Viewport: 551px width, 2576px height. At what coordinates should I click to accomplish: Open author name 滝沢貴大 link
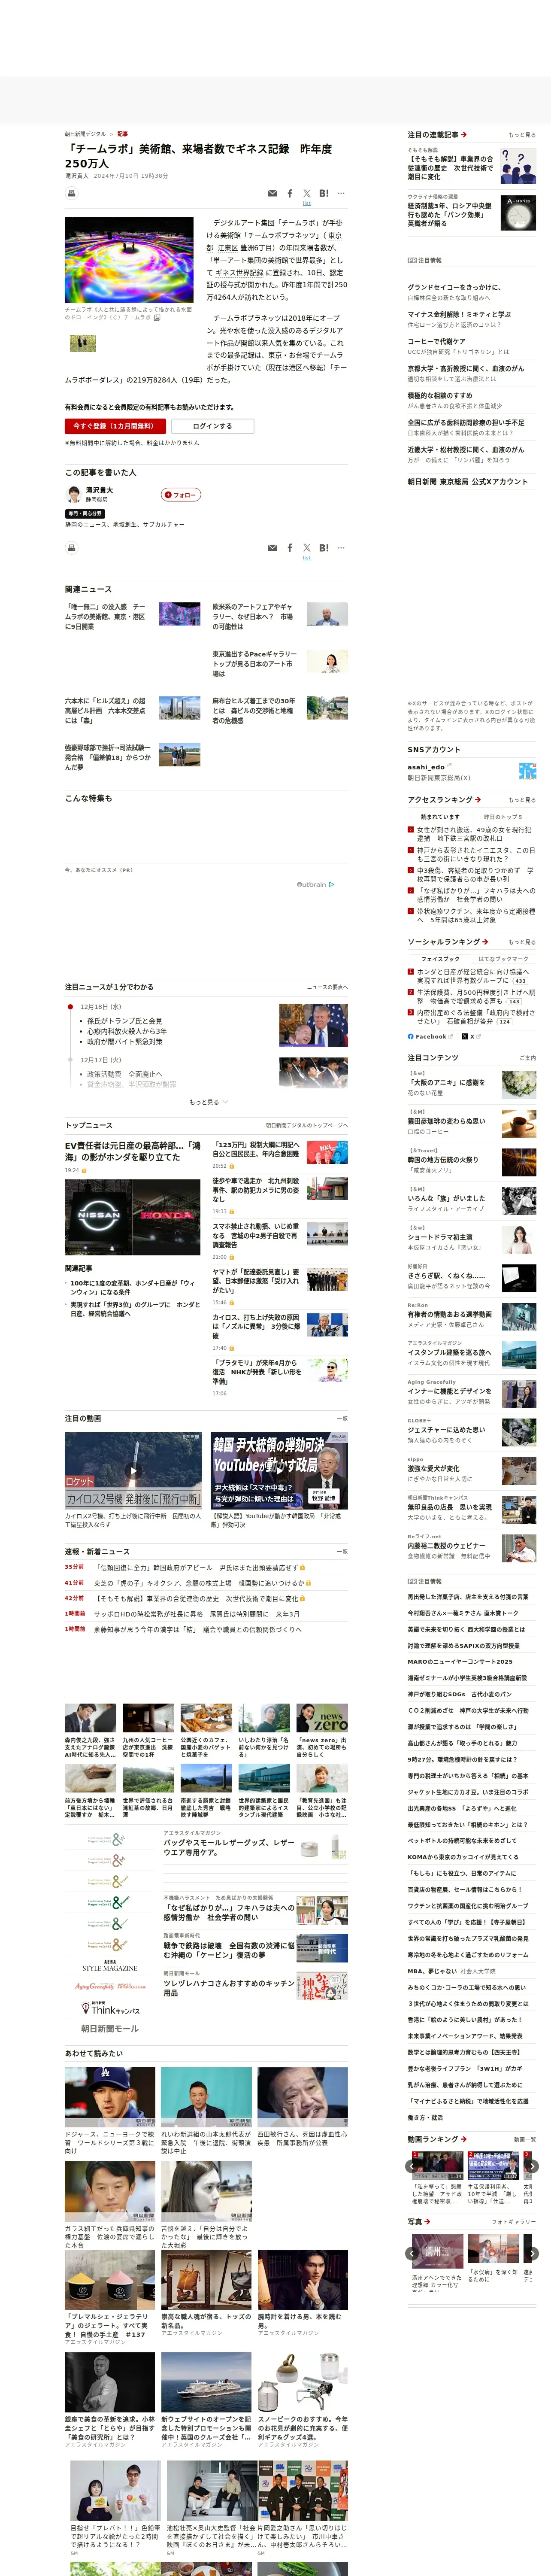pyautogui.click(x=99, y=490)
